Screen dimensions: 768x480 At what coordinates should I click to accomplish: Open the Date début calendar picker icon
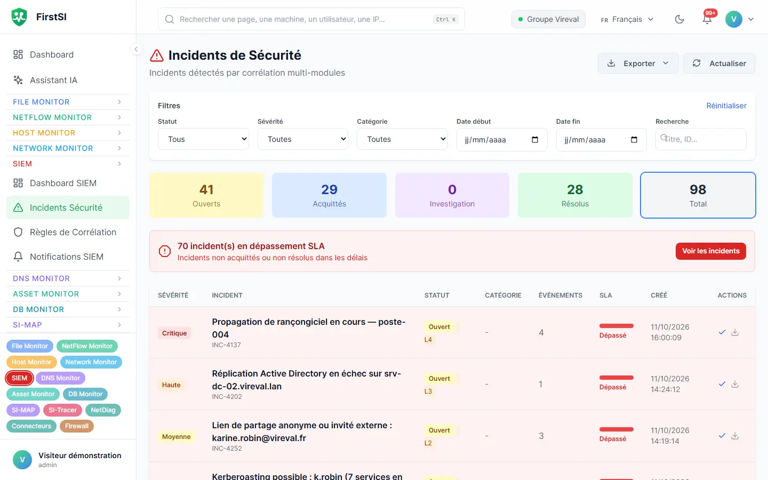tap(535, 140)
